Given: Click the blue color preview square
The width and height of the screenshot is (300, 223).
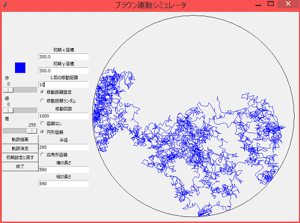Looking at the screenshot, I should (20, 68).
